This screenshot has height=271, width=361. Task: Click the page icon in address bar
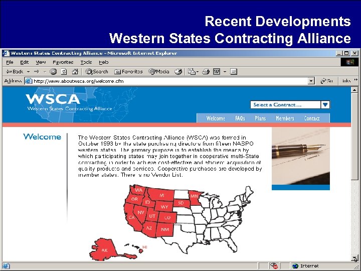pos(29,81)
